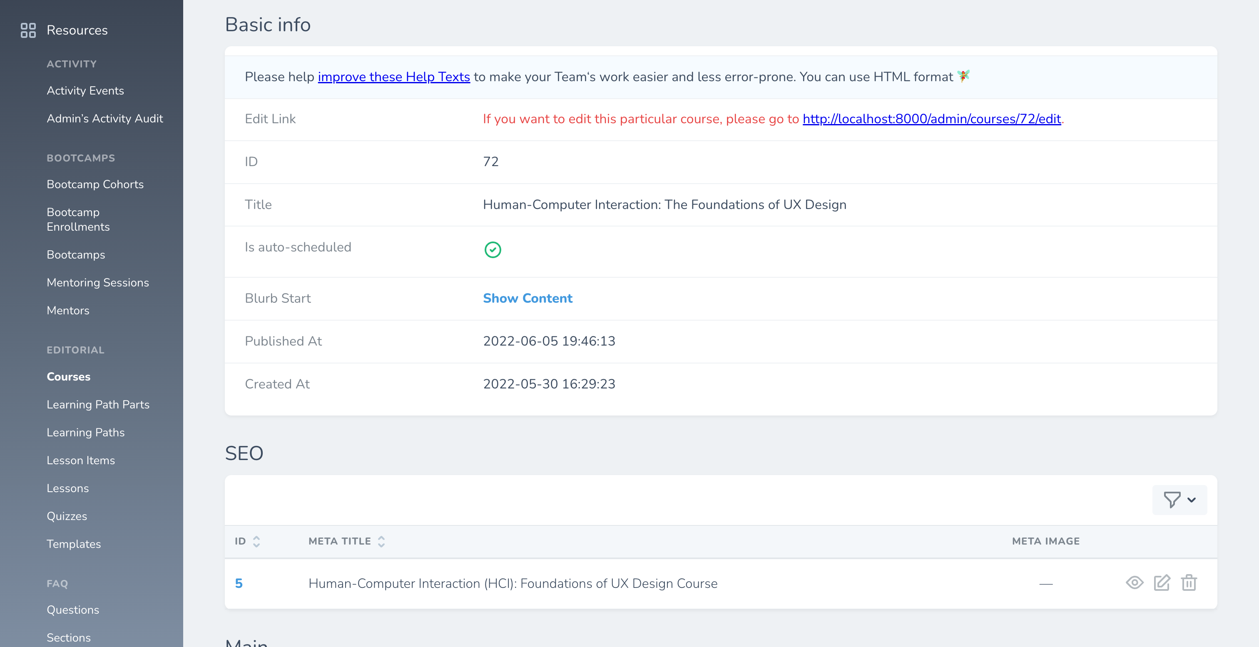Open Learning Paths from the sidebar
Image resolution: width=1259 pixels, height=647 pixels.
tap(85, 432)
